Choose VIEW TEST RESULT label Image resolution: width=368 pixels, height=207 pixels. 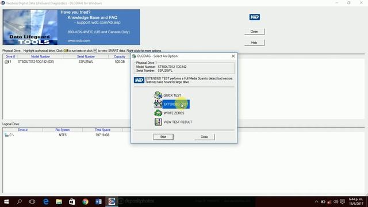178,122
